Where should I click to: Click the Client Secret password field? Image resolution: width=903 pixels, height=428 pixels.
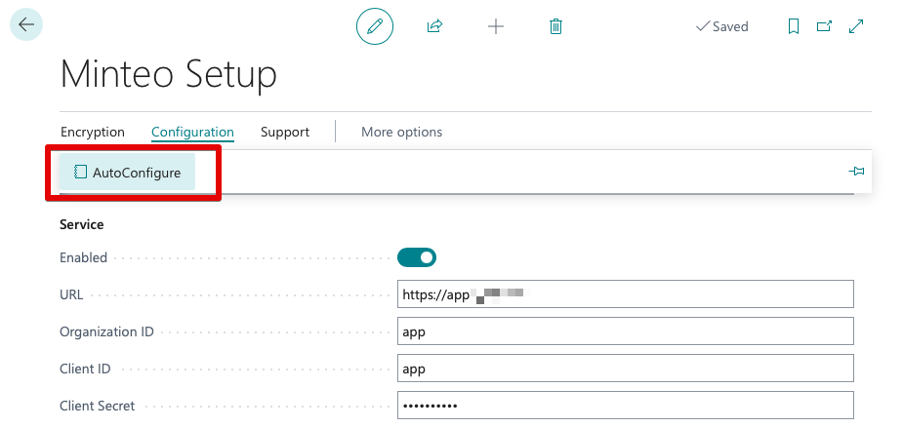[x=626, y=405]
